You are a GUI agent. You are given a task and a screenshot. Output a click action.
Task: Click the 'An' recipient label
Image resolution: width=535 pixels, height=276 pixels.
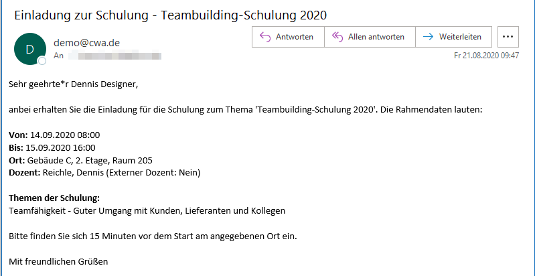point(58,56)
